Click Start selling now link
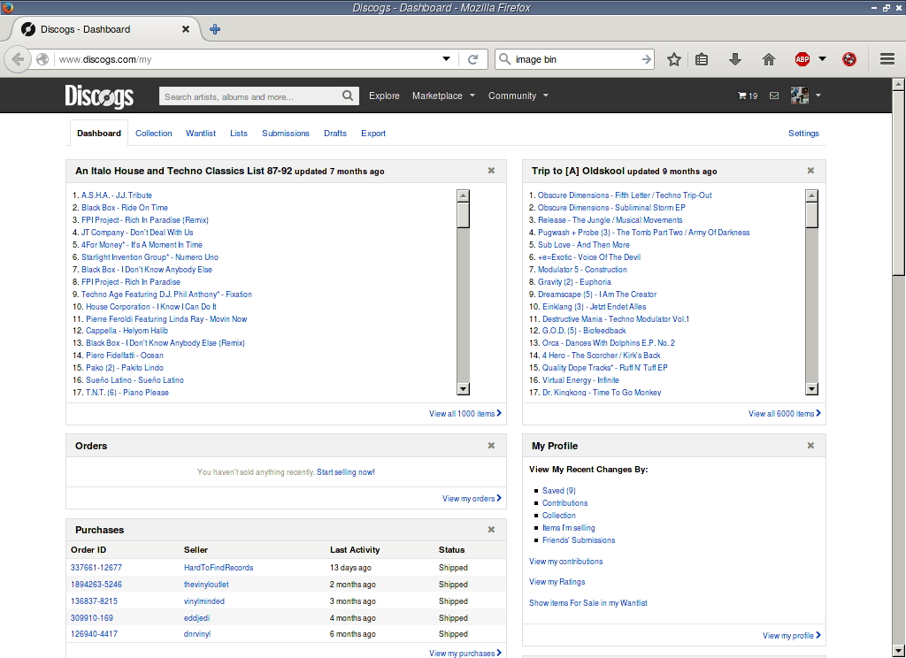The width and height of the screenshot is (906, 658). click(346, 472)
